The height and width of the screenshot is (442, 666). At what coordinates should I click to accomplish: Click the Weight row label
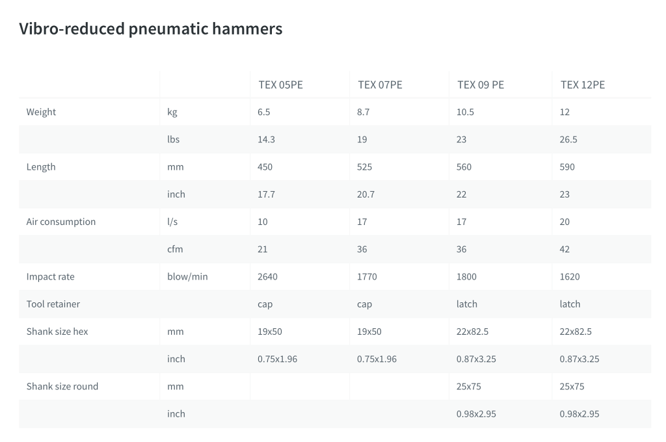click(41, 112)
